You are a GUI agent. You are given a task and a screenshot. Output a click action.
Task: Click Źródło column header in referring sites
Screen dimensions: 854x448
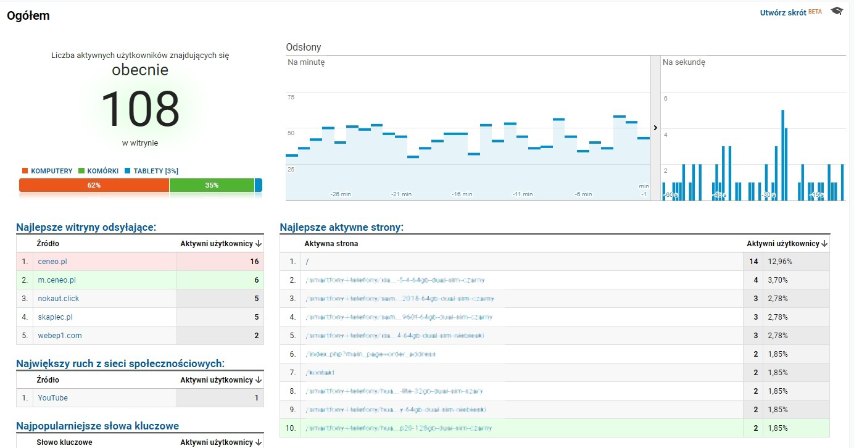tap(48, 244)
